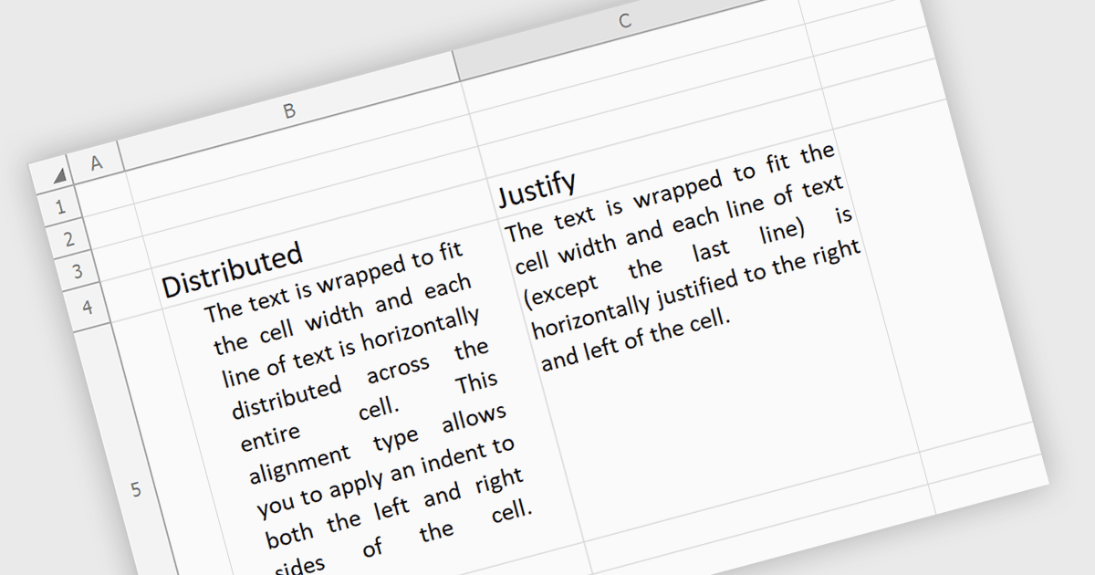The height and width of the screenshot is (575, 1095).
Task: Select column B header
Action: tap(289, 111)
